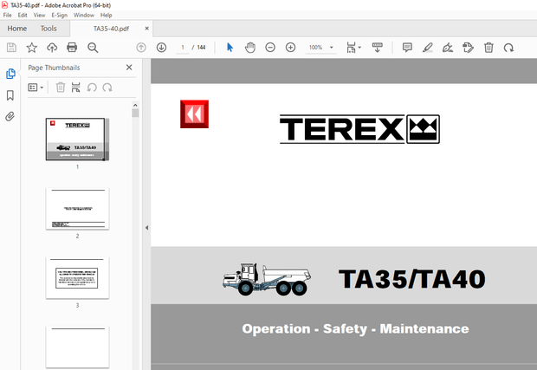Screen dimensions: 537x370
Task: Select page 2 thumbnail
Action: [77, 209]
